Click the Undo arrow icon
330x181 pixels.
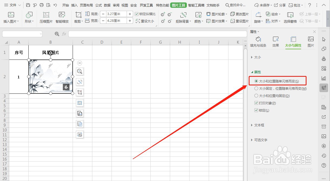point(55,5)
